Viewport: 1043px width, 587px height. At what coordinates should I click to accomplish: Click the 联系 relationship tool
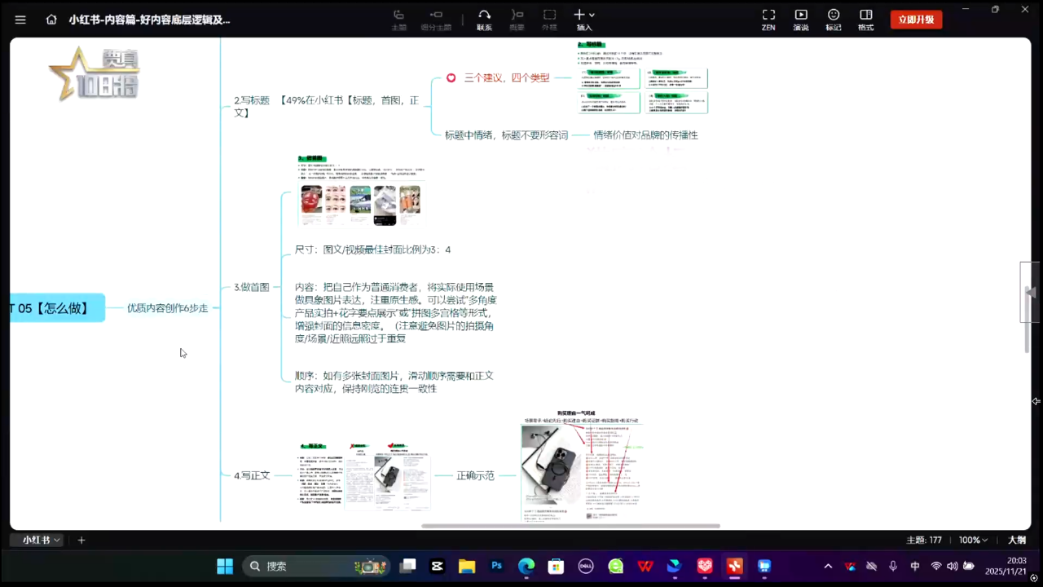tap(484, 20)
